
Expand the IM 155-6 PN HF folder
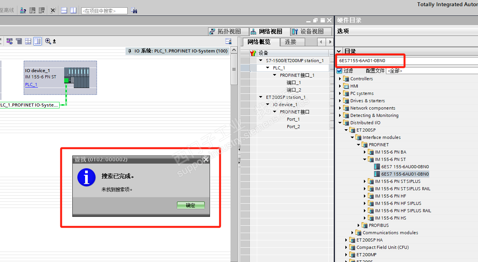click(365, 196)
